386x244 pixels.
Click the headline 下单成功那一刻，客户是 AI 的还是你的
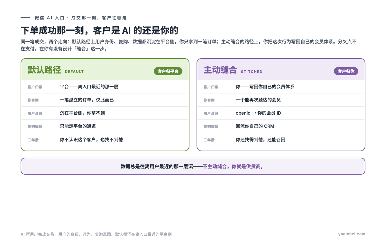click(x=99, y=30)
